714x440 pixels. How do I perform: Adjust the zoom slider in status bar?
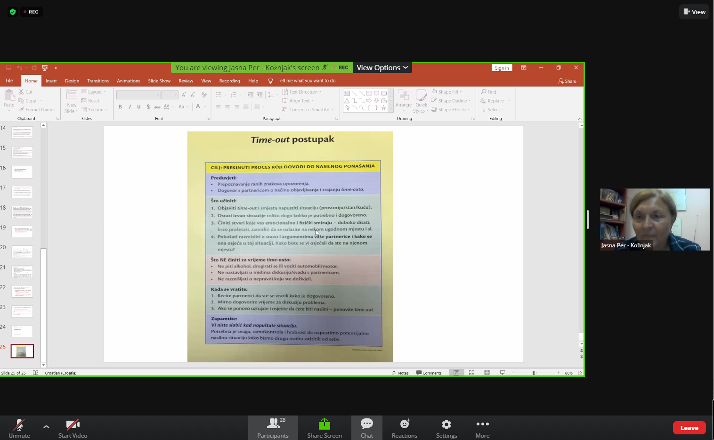[534, 373]
